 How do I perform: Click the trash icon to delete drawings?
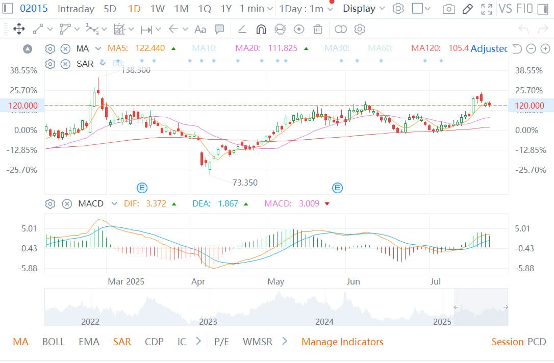(x=318, y=29)
